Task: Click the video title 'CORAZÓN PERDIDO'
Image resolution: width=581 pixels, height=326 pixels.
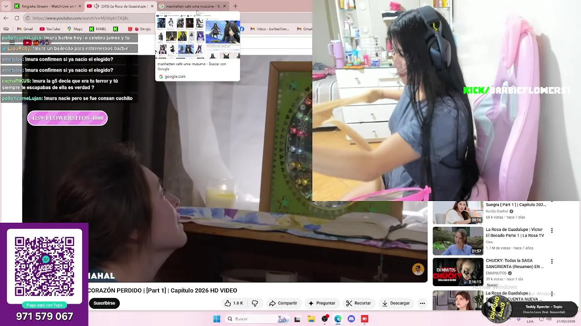Action: (162, 290)
